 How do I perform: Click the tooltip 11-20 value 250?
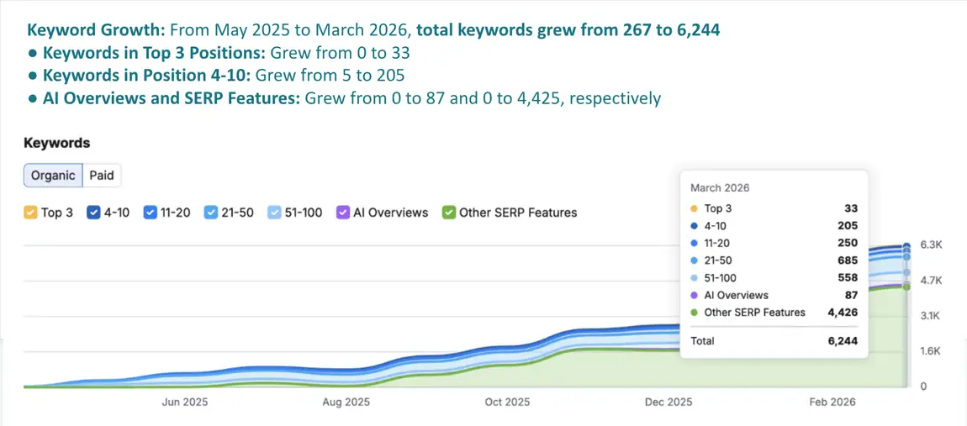pyautogui.click(x=848, y=244)
